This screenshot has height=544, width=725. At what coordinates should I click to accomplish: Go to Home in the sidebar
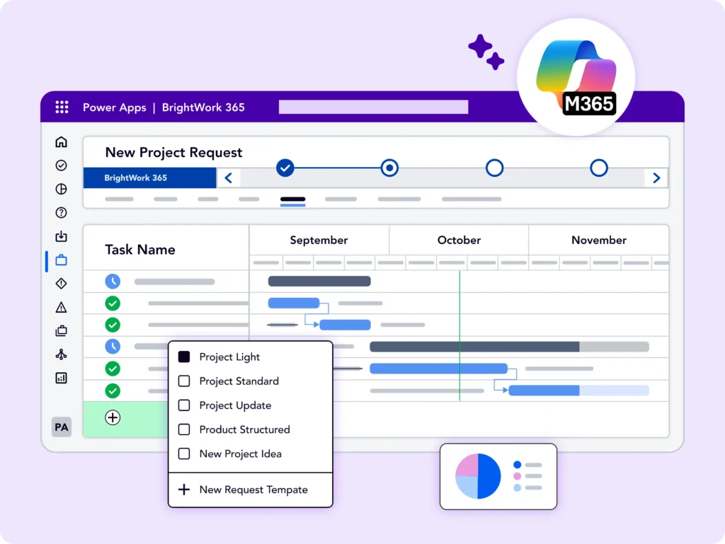coord(61,142)
